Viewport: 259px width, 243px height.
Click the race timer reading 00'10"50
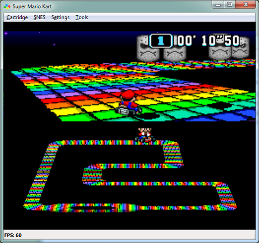coord(208,40)
